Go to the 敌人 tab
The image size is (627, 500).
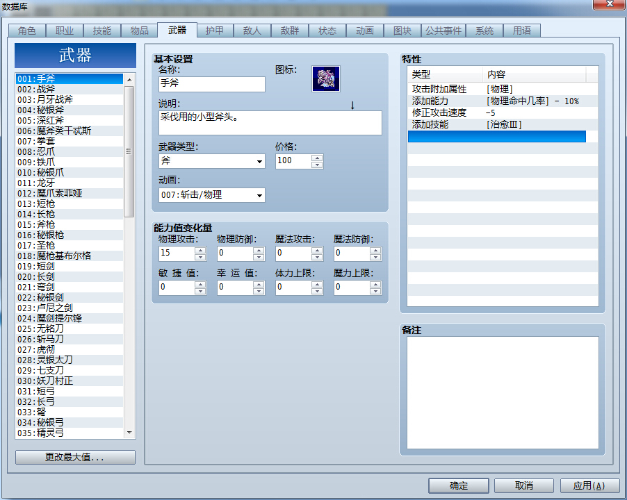pyautogui.click(x=252, y=31)
